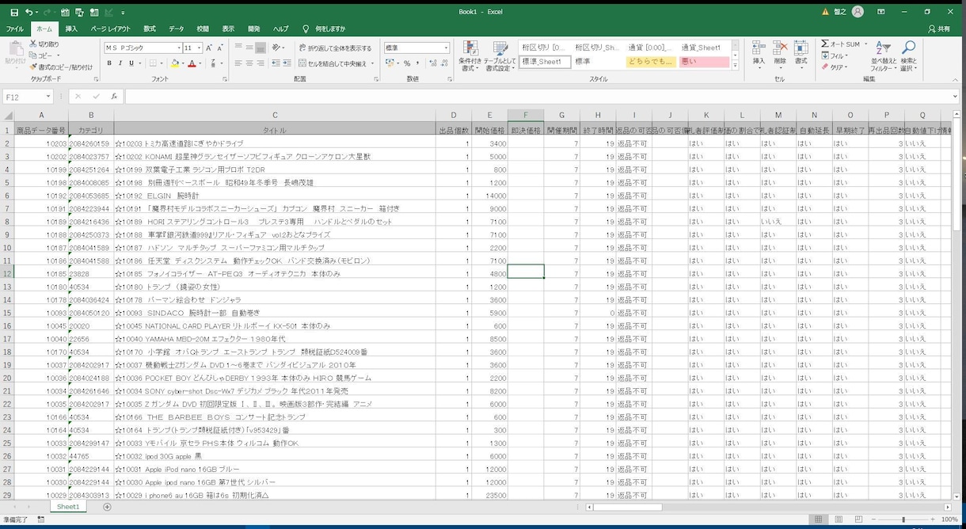Viewport: 966px width, 529px height.
Task: Open the font color dropdown arrow
Action: tap(200, 63)
